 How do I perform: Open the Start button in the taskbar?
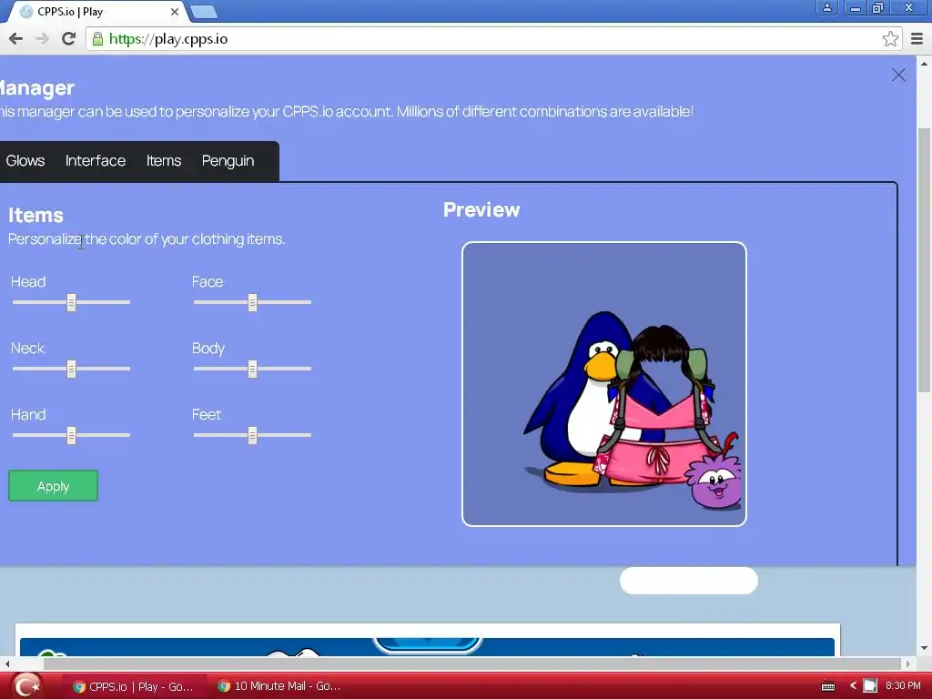tap(26, 686)
